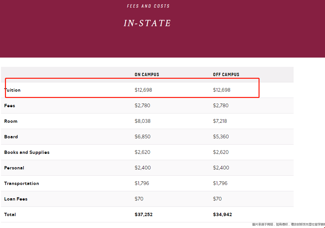Click the on-campus Total $37,252
Screen dimensions: 325x228
(x=144, y=214)
